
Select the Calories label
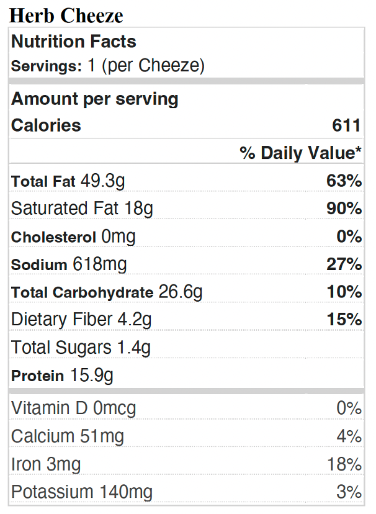click(47, 125)
